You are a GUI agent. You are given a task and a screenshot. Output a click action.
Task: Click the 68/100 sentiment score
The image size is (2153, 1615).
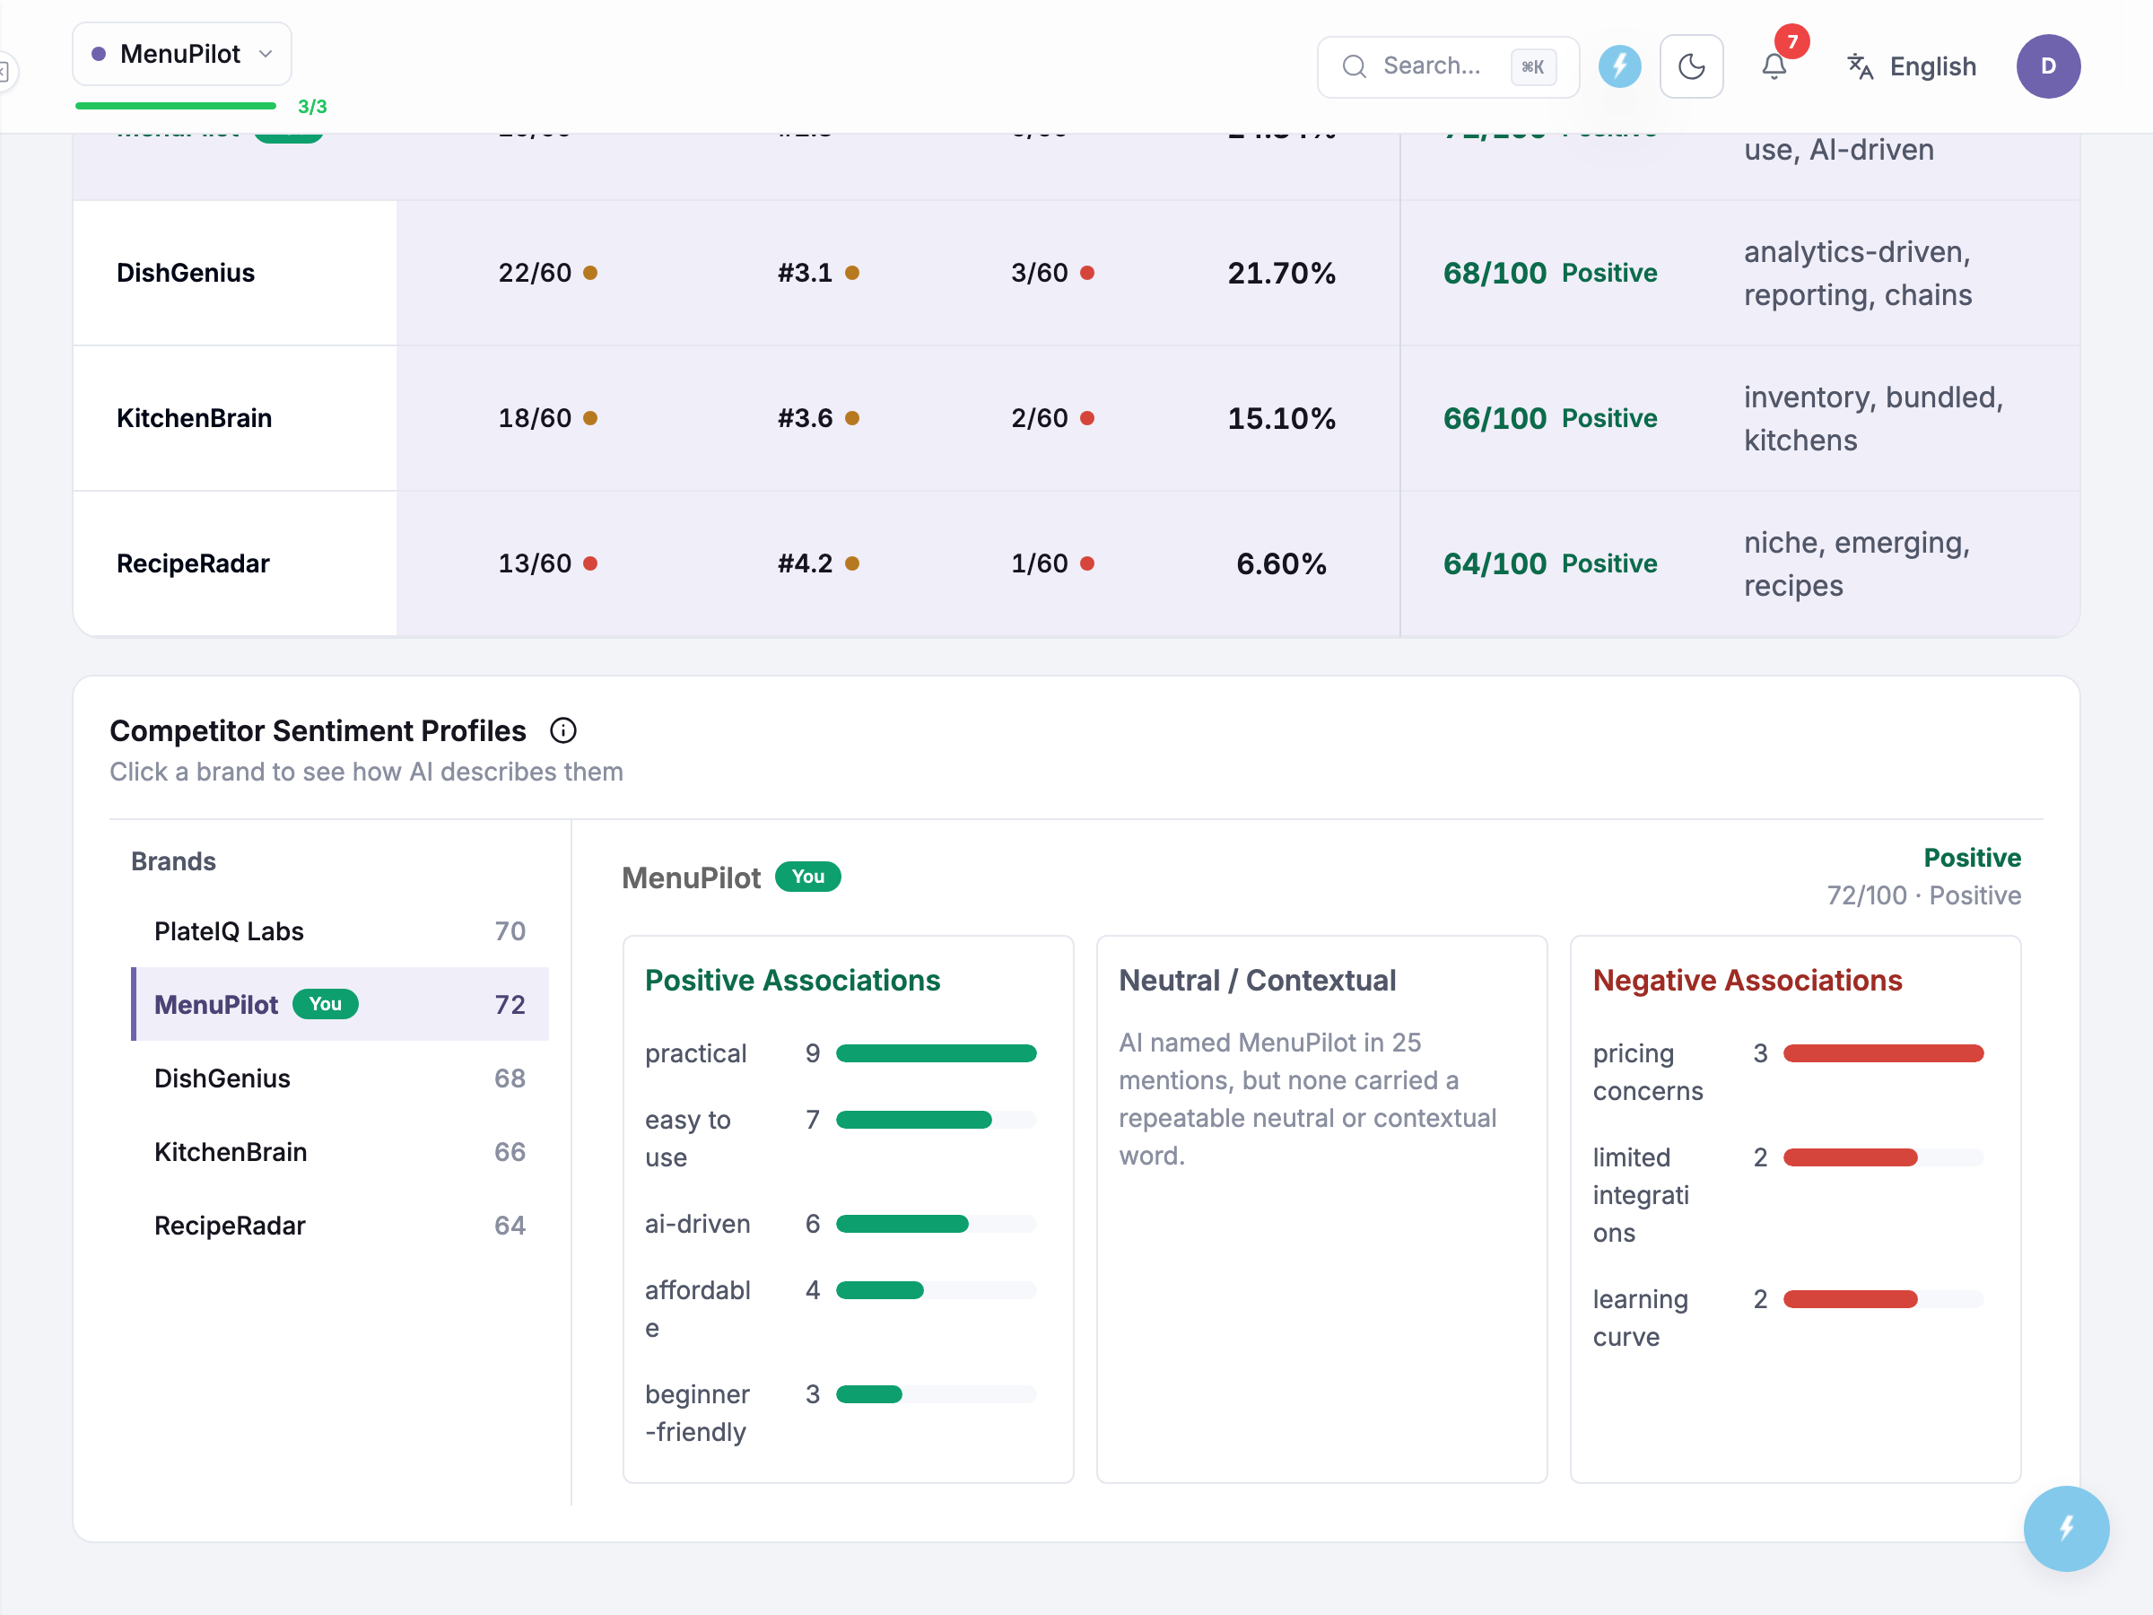1494,273
